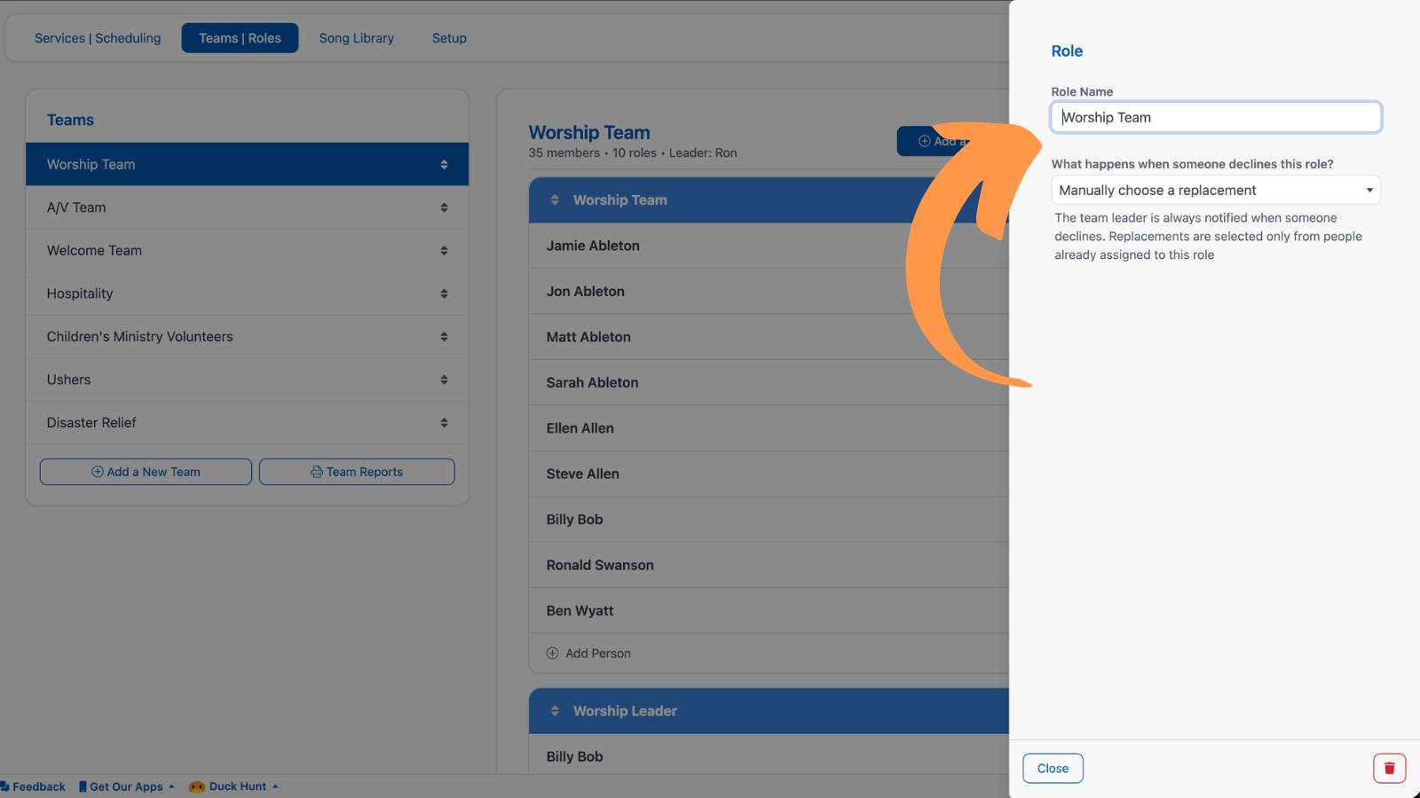
Task: Click sort handle for Children's Ministry Volunteers
Action: point(444,337)
